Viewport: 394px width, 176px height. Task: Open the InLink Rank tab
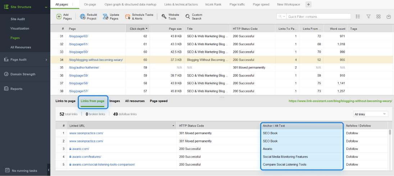click(213, 4)
